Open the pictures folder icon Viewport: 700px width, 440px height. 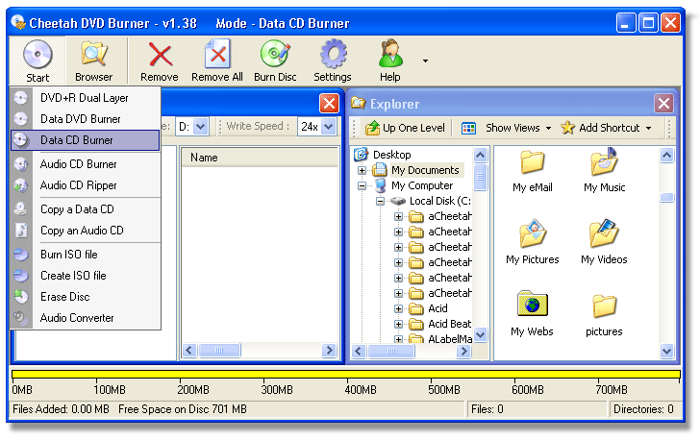click(x=604, y=316)
